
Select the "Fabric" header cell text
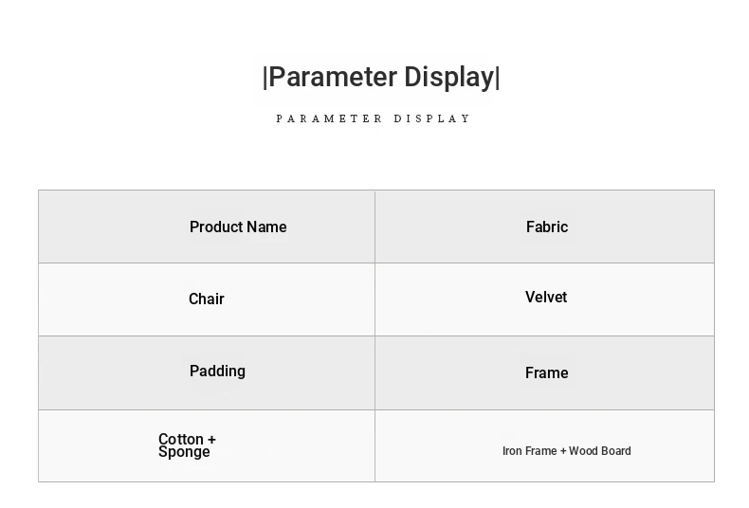(x=547, y=227)
